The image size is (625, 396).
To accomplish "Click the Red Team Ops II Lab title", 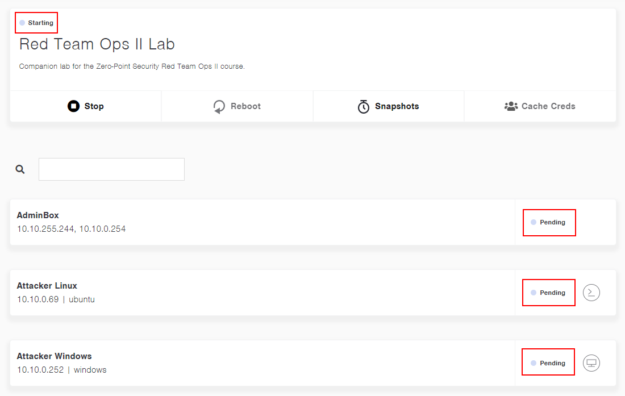I will [97, 44].
